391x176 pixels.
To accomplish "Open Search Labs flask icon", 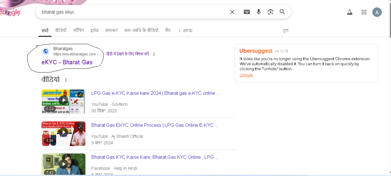I will [x=350, y=12].
